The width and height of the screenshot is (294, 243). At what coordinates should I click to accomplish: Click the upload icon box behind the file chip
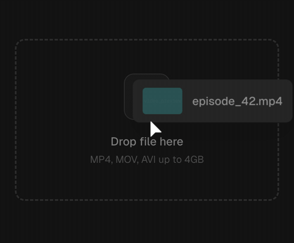(128, 97)
